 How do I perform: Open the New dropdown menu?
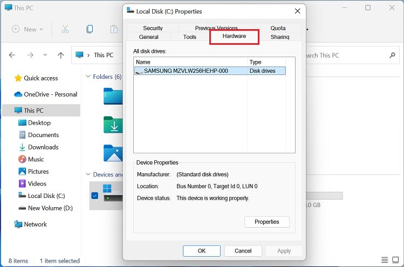(28, 29)
